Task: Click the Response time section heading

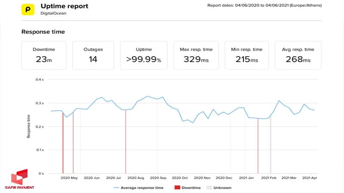Action: click(x=43, y=32)
